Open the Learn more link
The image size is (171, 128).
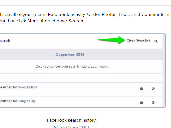(100, 67)
